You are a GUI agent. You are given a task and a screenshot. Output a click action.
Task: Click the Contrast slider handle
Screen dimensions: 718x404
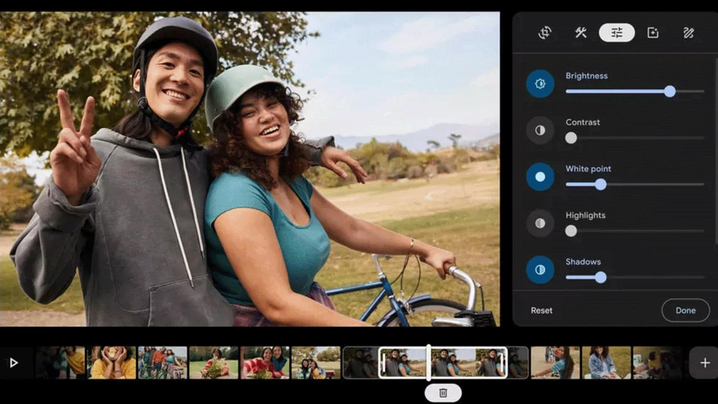click(571, 138)
